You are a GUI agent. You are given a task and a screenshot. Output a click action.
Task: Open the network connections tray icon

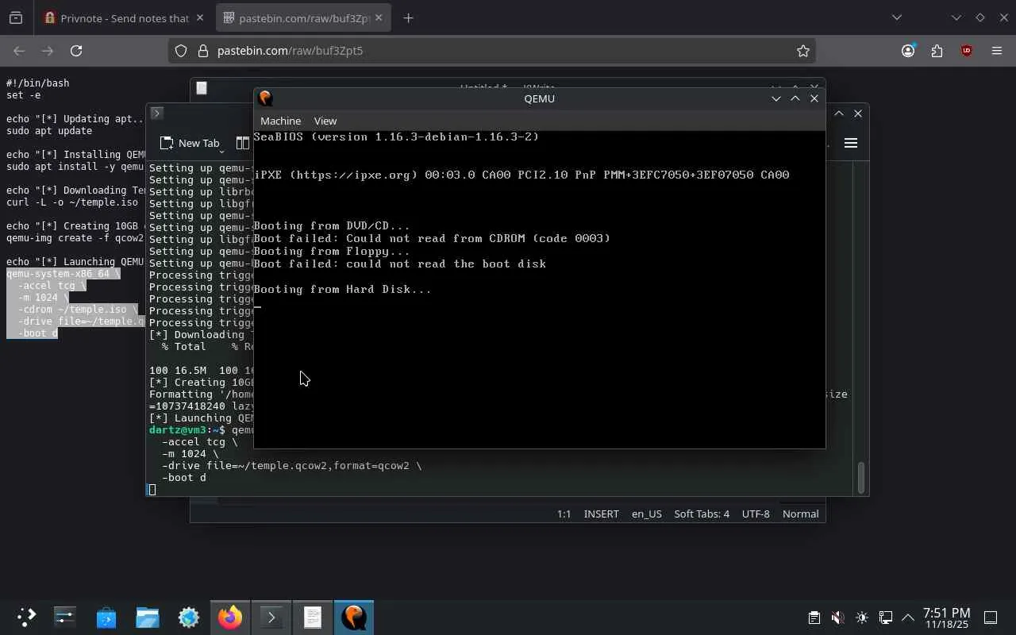point(886,618)
